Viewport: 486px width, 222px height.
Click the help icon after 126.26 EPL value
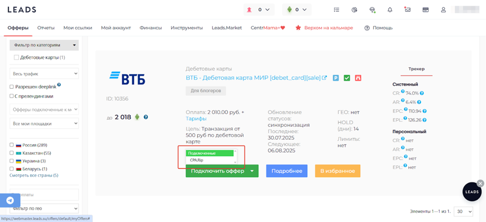pyautogui.click(x=424, y=120)
